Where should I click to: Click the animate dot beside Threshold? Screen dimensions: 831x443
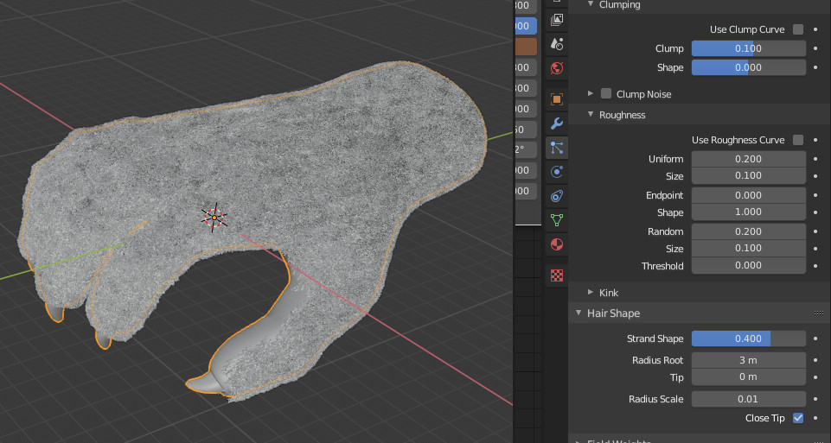[815, 266]
